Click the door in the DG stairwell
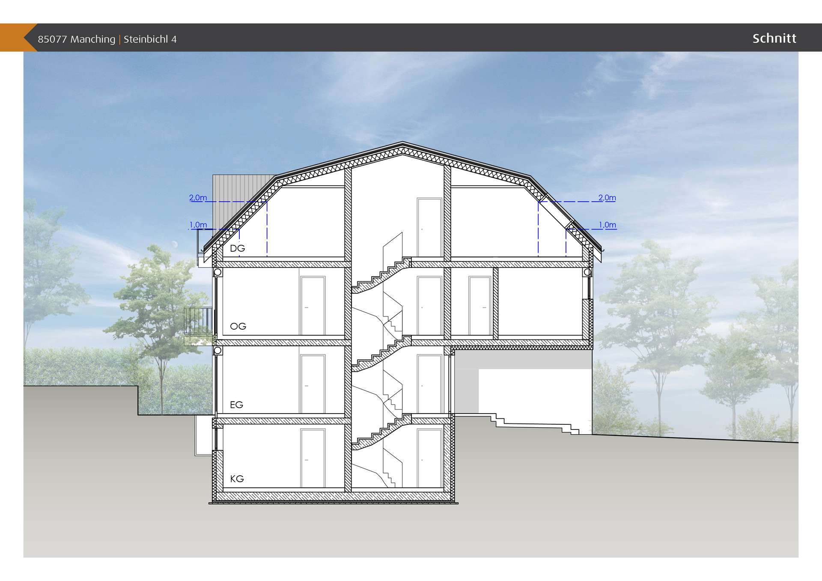Screen dimensions: 822x581 point(429,227)
